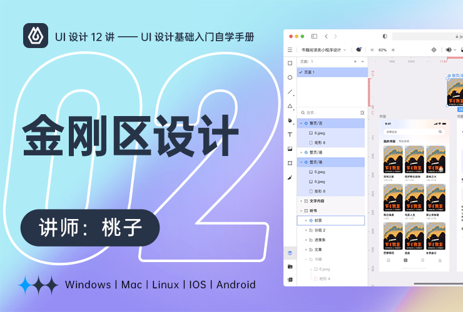The height and width of the screenshot is (312, 463).
Task: Select the Line tool
Action: (290, 92)
